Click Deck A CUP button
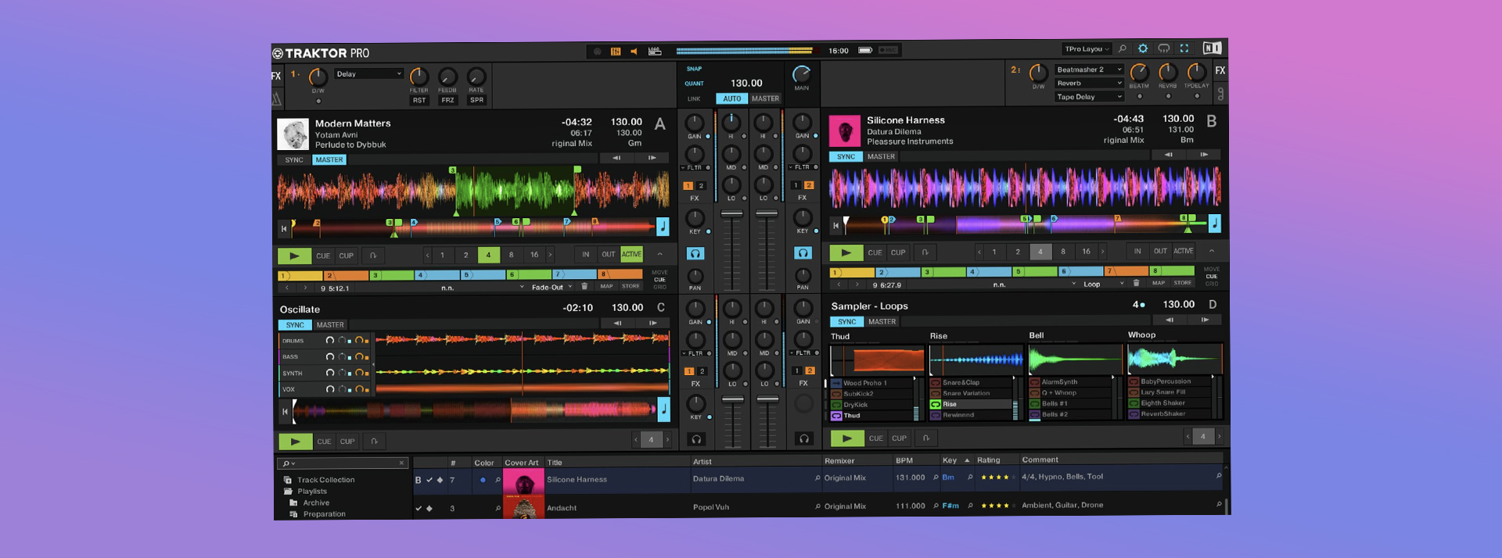The width and height of the screenshot is (1502, 558). point(347,256)
